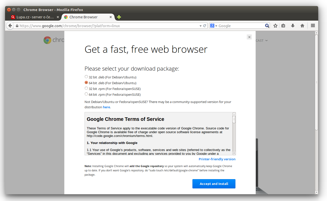Expand the URL bar history dropdown
327x201 pixels.
click(200, 26)
